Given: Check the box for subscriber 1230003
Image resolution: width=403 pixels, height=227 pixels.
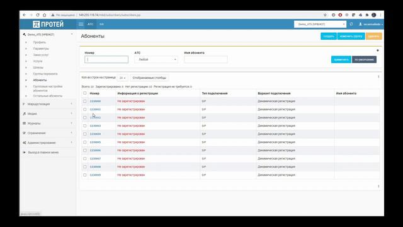Looking at the screenshot, I should point(85,126).
